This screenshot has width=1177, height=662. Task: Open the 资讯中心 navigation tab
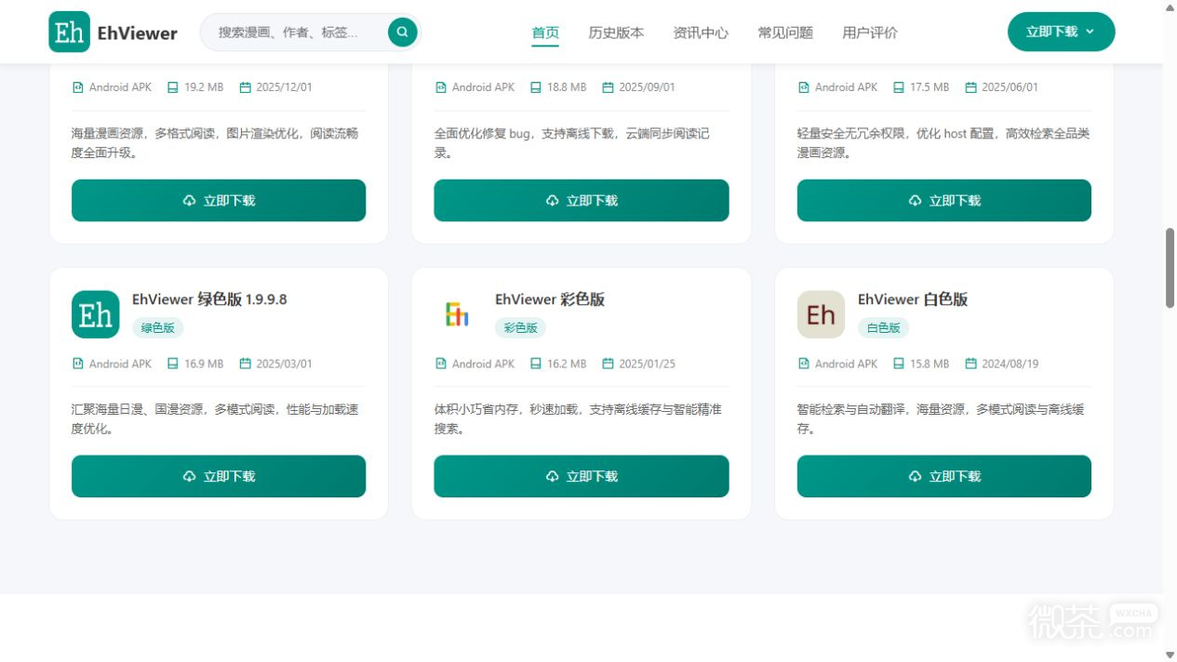(x=701, y=33)
